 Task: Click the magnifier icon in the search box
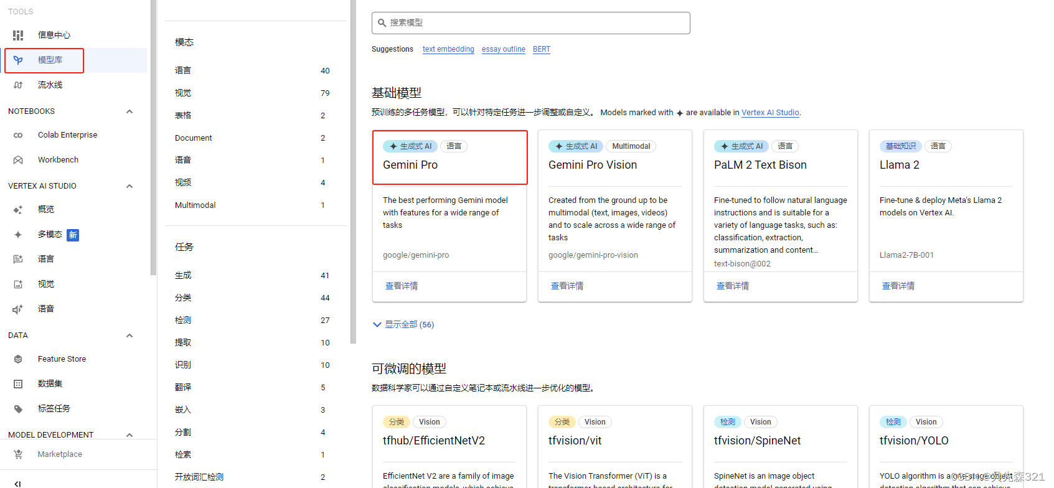pyautogui.click(x=382, y=23)
